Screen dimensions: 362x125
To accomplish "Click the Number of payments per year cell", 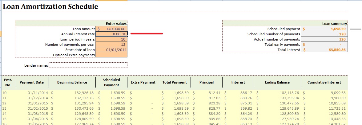I will tap(111, 45).
